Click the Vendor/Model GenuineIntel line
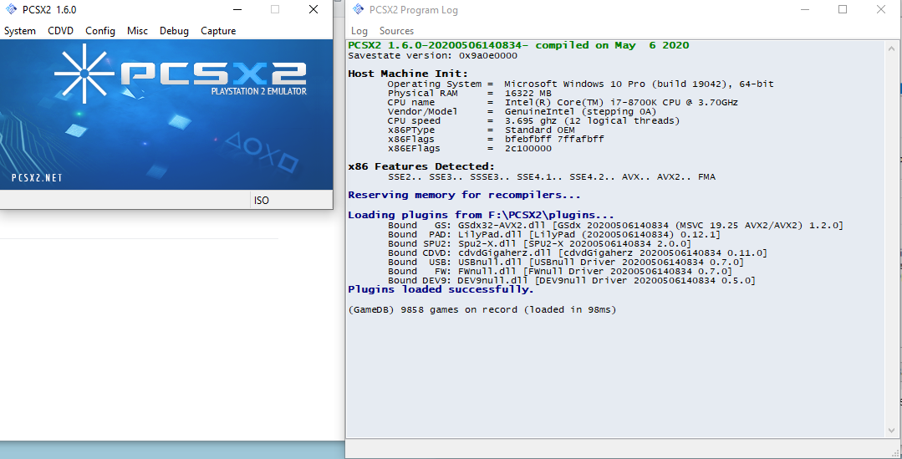 522,111
